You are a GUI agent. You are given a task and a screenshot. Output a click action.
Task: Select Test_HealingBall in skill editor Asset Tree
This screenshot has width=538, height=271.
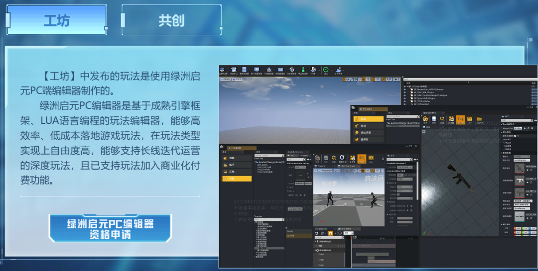(x=265, y=172)
